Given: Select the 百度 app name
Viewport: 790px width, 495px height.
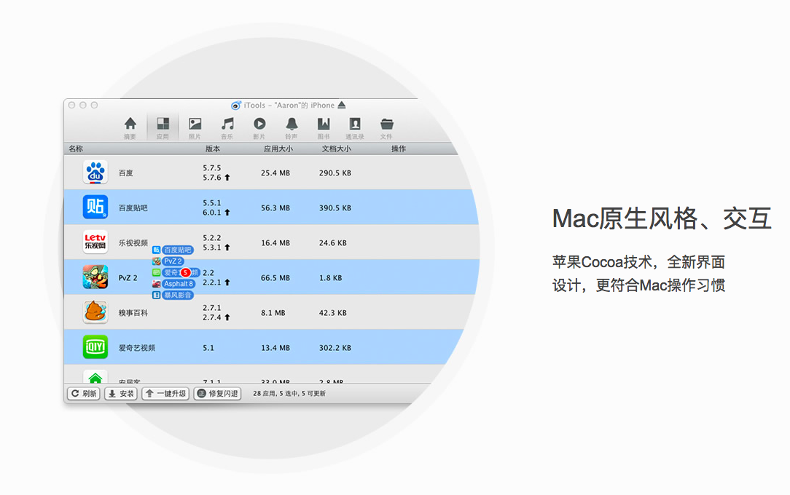Looking at the screenshot, I should pyautogui.click(x=126, y=173).
